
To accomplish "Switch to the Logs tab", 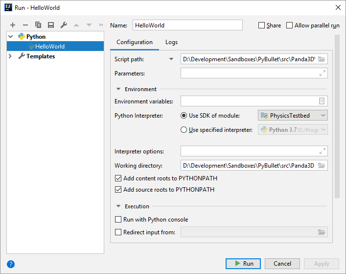I will coord(171,42).
